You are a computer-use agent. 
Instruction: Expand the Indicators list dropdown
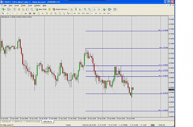pyautogui.click(x=106, y=9)
